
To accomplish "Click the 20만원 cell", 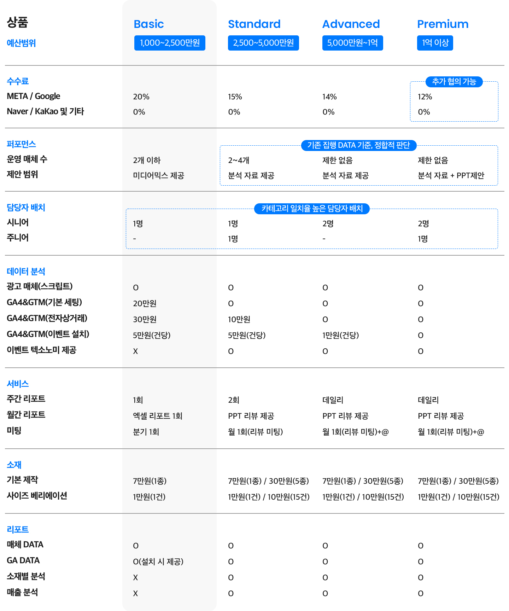I will point(145,303).
